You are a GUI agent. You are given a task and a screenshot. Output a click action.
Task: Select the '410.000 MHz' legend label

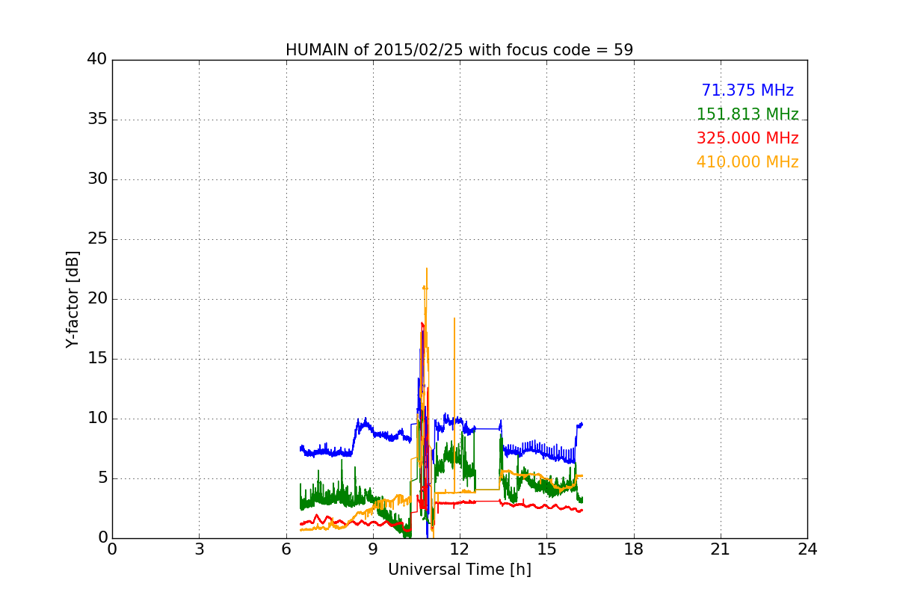(747, 162)
